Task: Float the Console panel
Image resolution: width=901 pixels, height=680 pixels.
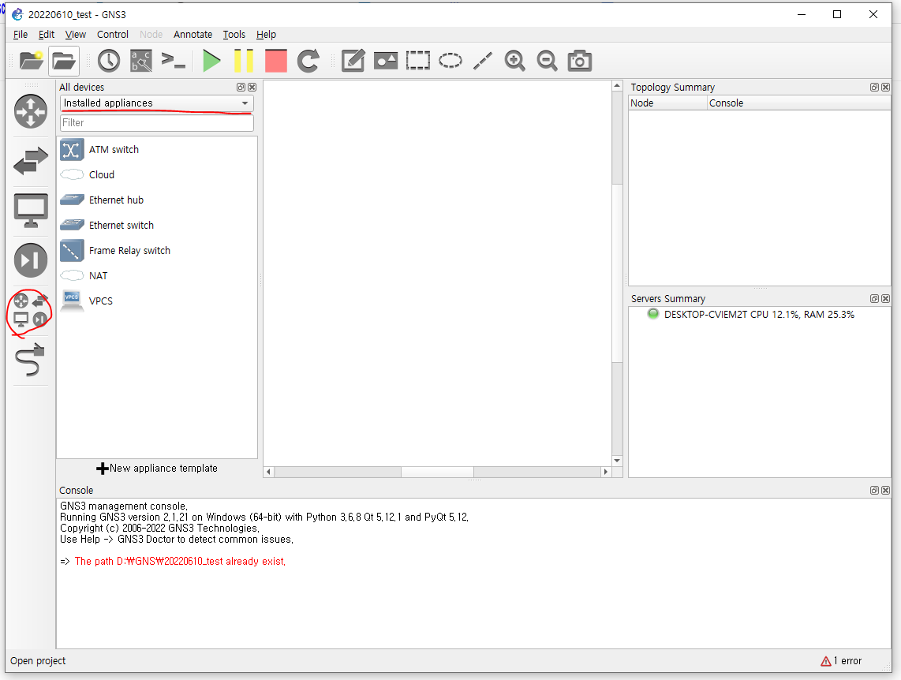Action: pyautogui.click(x=874, y=491)
